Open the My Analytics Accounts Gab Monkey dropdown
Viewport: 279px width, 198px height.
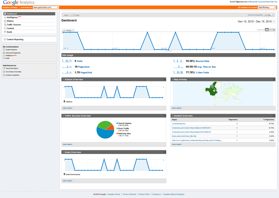267,8
